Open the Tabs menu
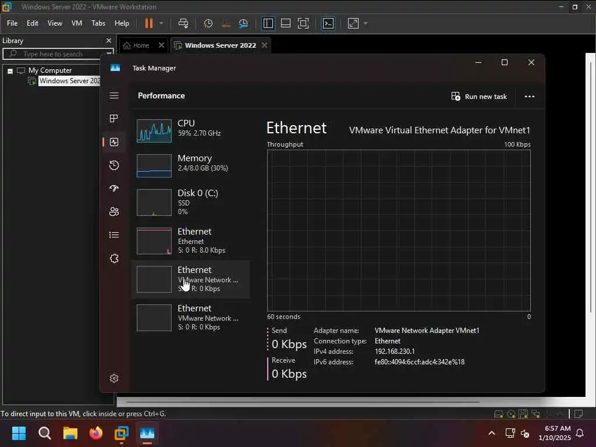This screenshot has width=596, height=447. coord(98,23)
